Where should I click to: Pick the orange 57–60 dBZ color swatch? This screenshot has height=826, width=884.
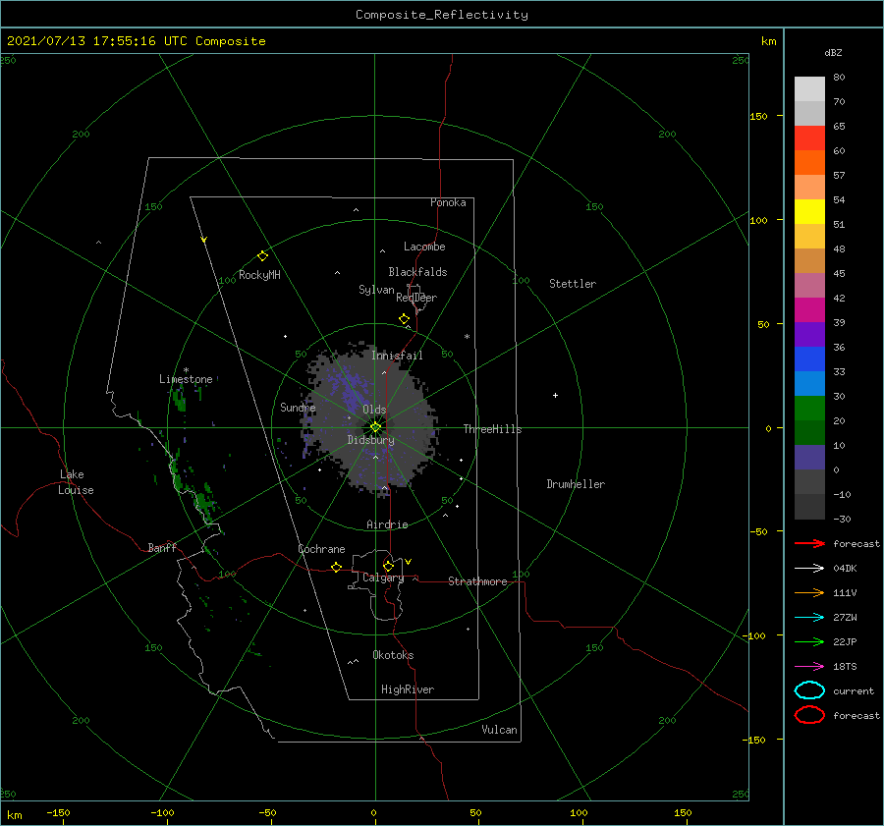(x=809, y=163)
